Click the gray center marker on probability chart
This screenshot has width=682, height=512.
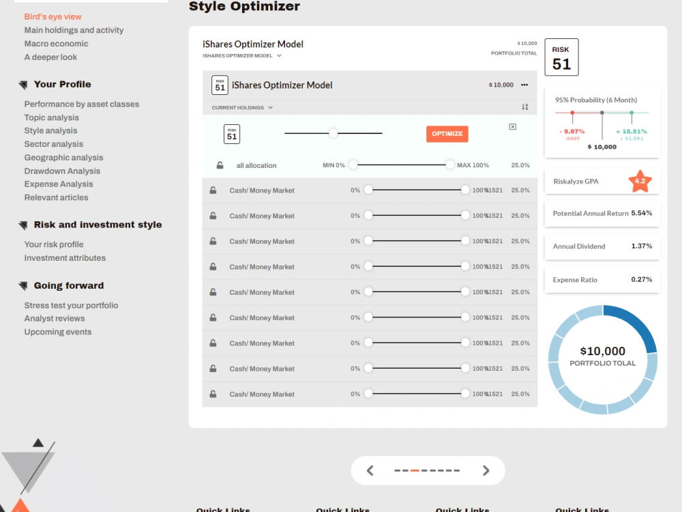click(x=602, y=113)
